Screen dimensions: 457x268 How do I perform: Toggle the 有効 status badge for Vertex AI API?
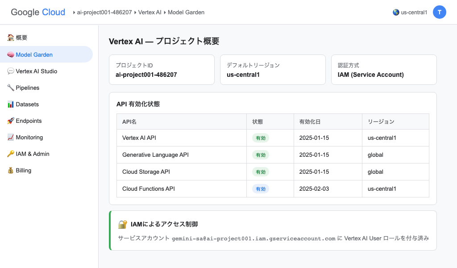[261, 138]
